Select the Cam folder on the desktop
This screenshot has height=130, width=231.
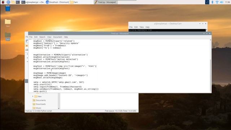(x=8, y=36)
